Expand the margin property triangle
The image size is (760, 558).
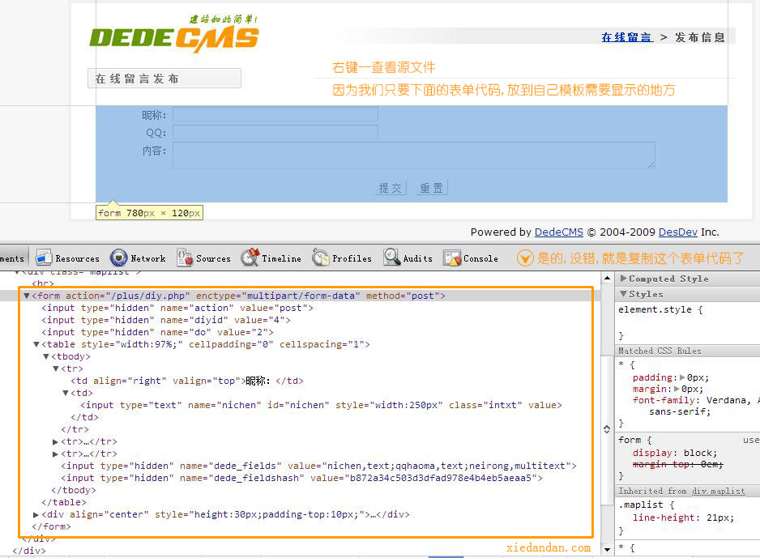pos(677,389)
